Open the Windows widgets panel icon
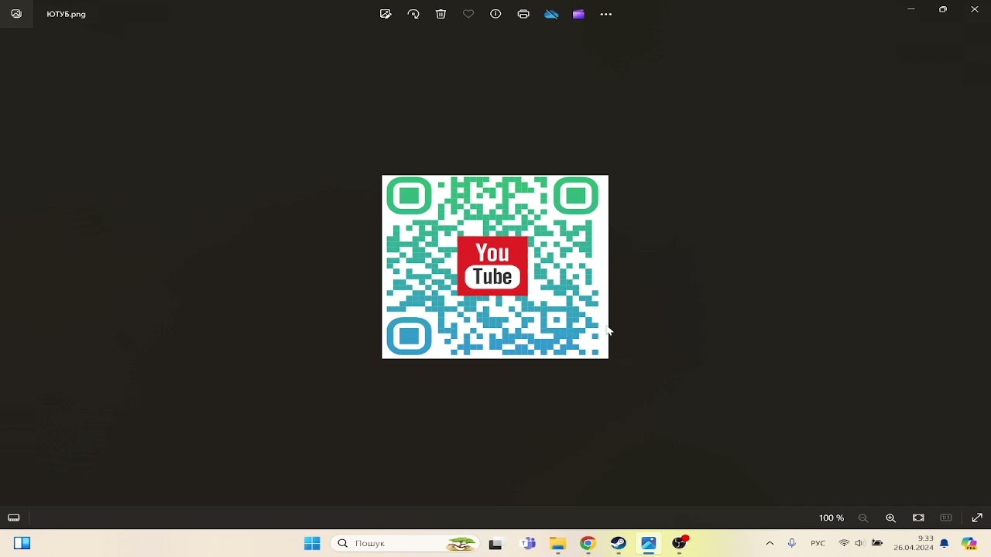Screen dimensions: 991x557 point(22,543)
